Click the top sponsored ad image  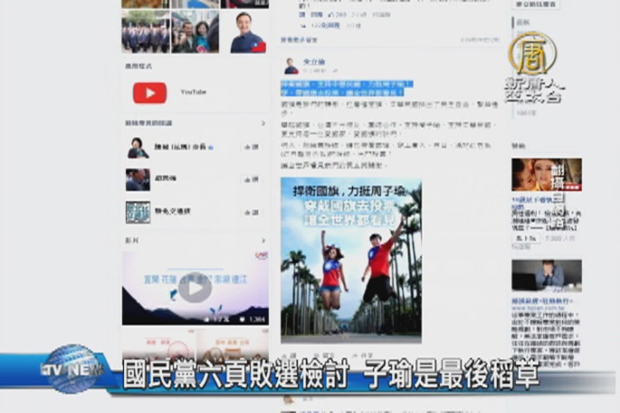pyautogui.click(x=546, y=175)
